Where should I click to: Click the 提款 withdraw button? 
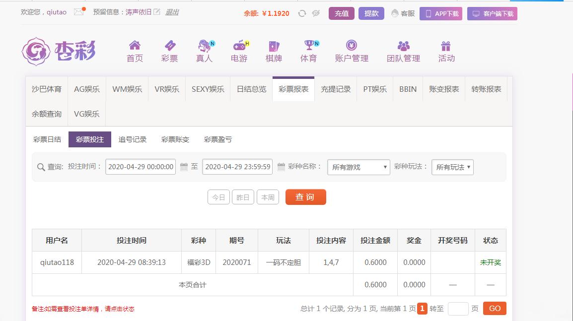click(x=371, y=13)
